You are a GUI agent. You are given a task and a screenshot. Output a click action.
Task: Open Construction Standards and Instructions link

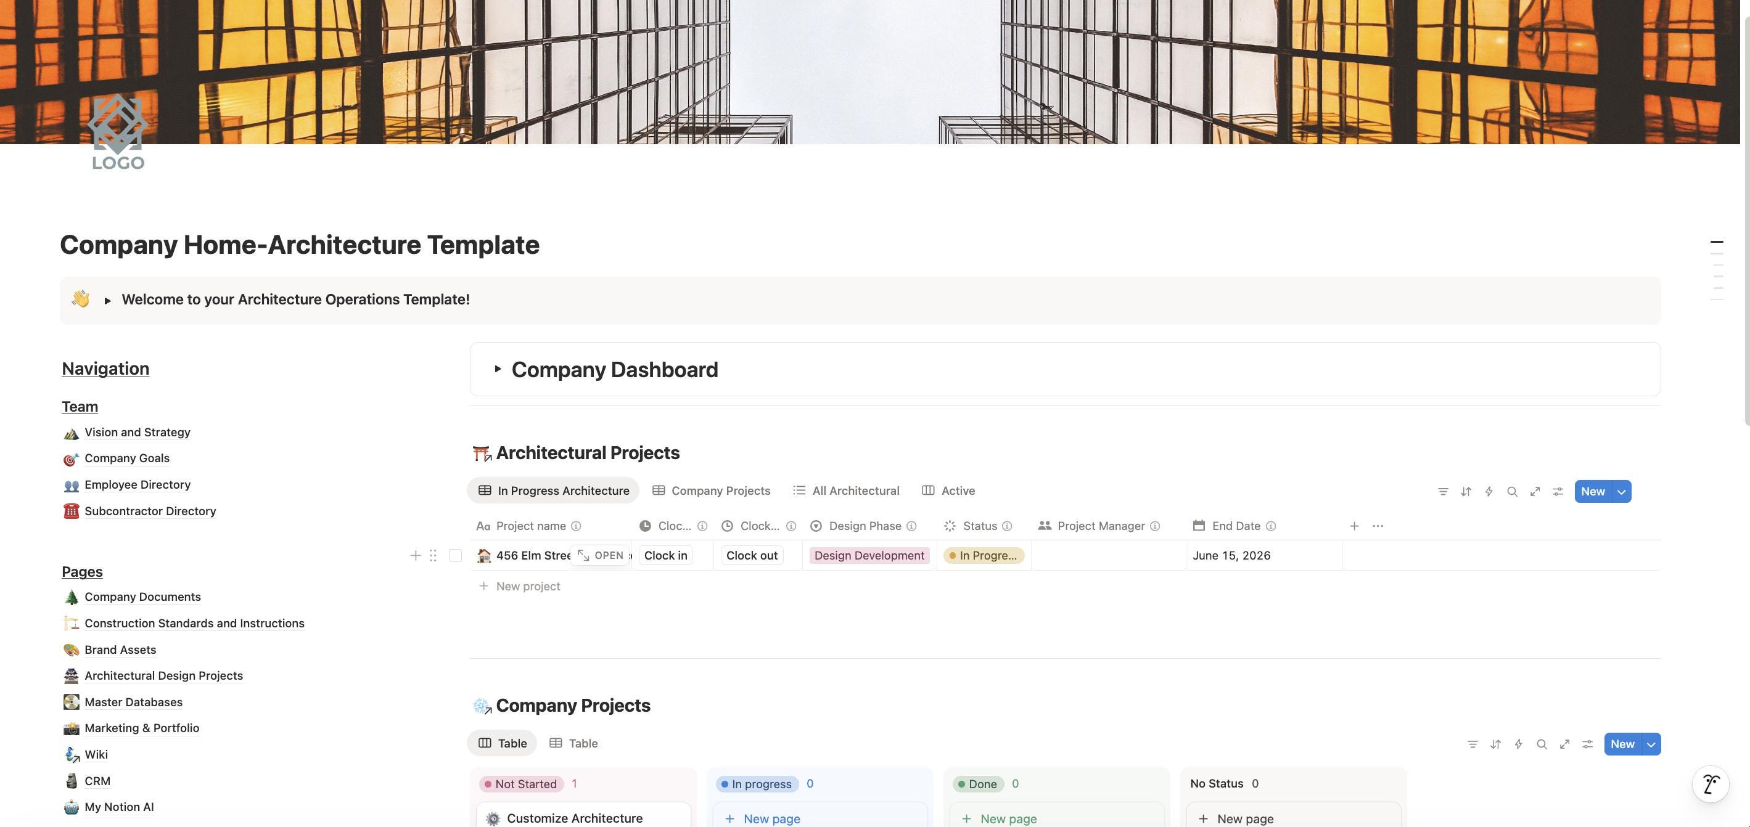click(x=194, y=623)
